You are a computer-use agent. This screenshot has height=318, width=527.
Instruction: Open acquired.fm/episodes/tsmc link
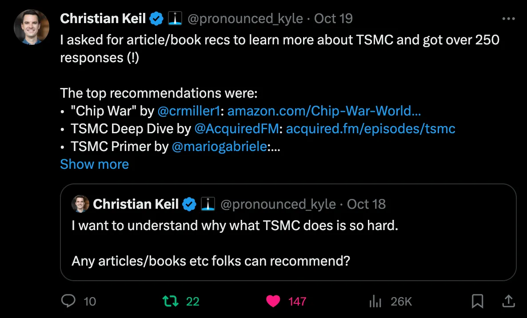click(371, 129)
